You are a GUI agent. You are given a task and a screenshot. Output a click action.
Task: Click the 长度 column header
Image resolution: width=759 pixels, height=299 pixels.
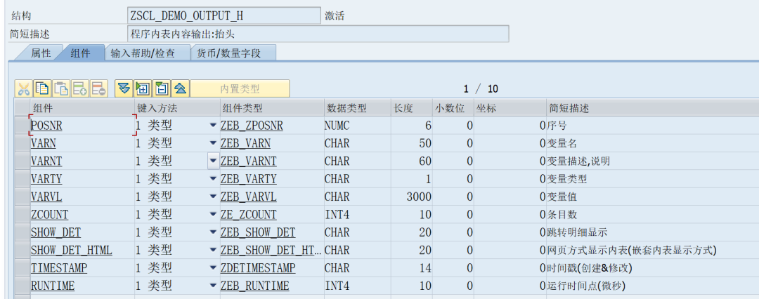[411, 108]
